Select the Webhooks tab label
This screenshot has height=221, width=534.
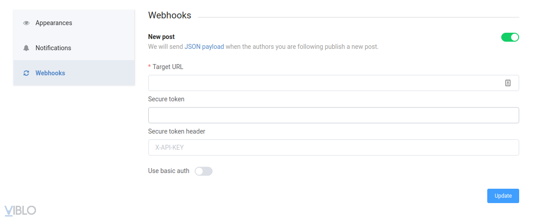[50, 73]
